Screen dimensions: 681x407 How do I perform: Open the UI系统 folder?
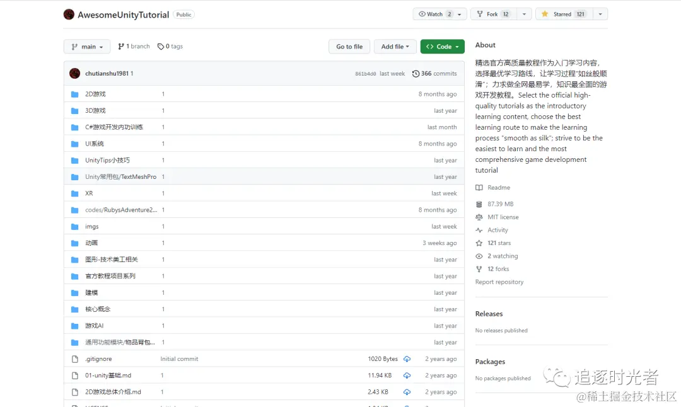pos(94,144)
